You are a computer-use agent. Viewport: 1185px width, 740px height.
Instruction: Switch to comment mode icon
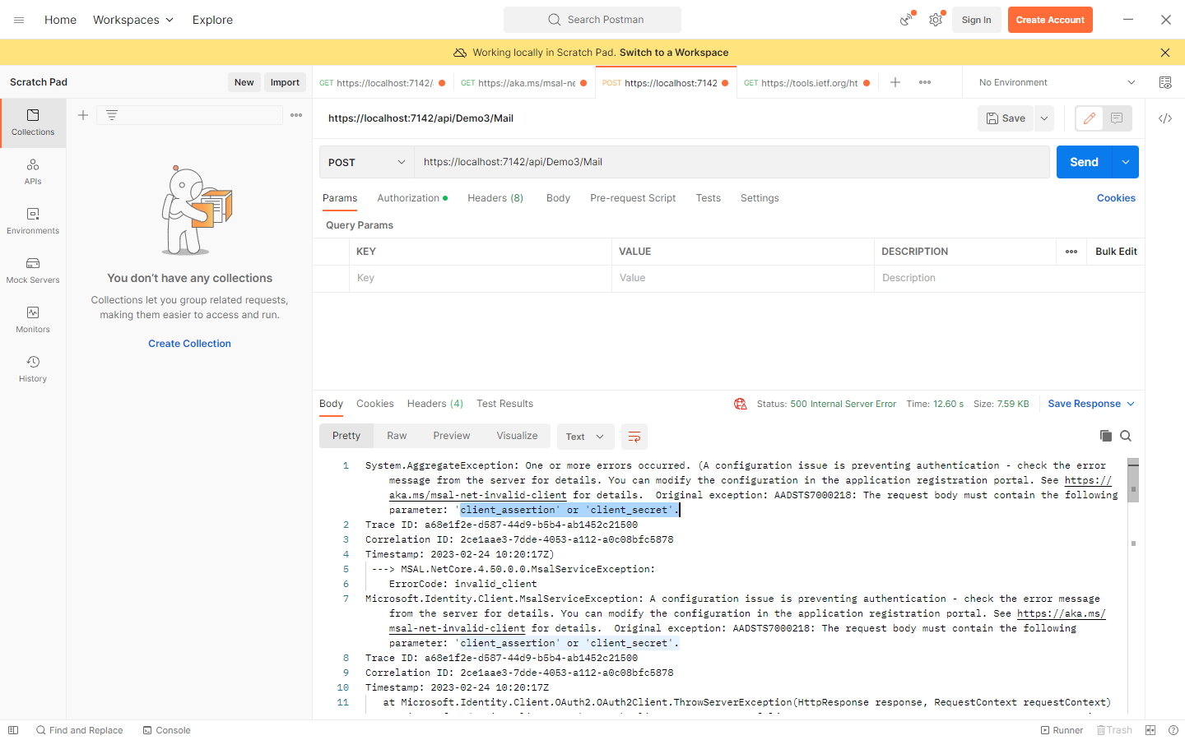pyautogui.click(x=1117, y=118)
